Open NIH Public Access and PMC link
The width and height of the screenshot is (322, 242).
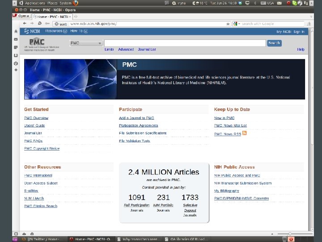tap(237, 175)
